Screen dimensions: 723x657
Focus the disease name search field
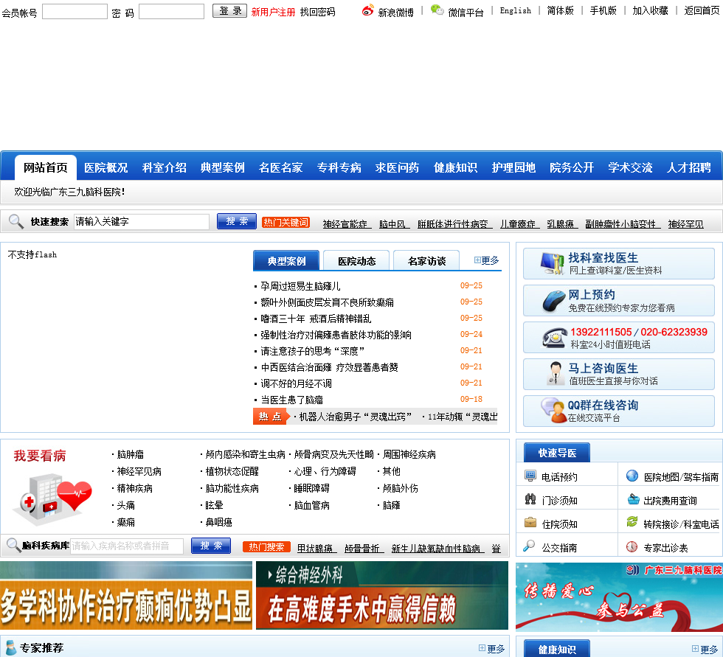[127, 546]
